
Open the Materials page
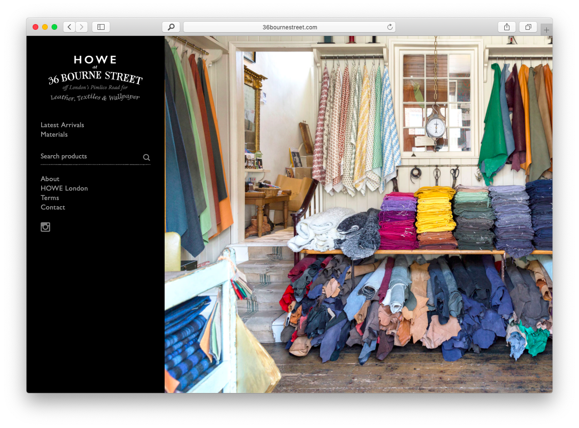pyautogui.click(x=54, y=134)
